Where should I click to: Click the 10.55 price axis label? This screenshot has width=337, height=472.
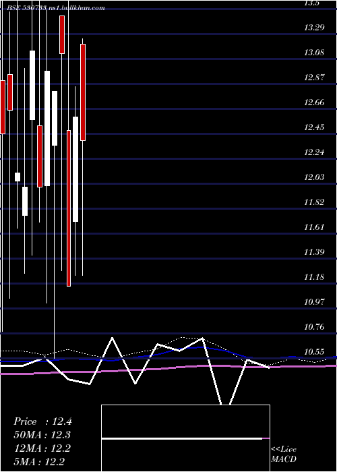coord(314,352)
